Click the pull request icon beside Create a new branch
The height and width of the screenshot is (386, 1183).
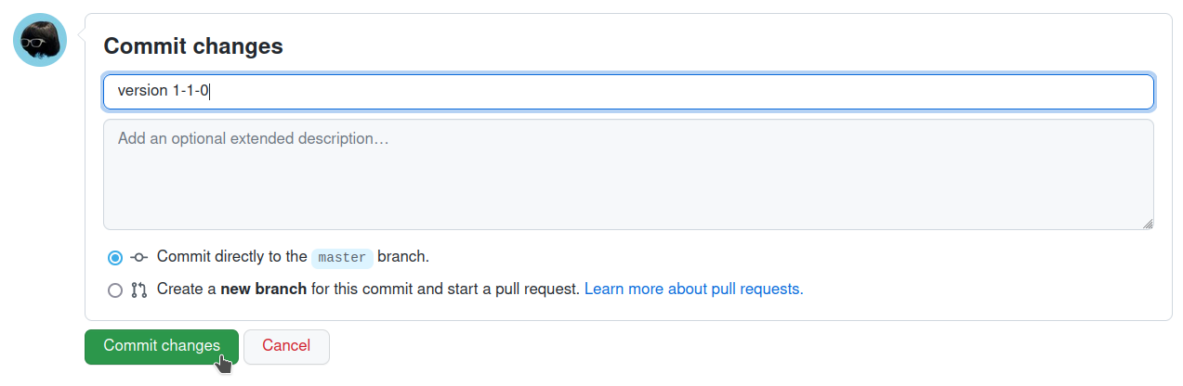(x=139, y=289)
